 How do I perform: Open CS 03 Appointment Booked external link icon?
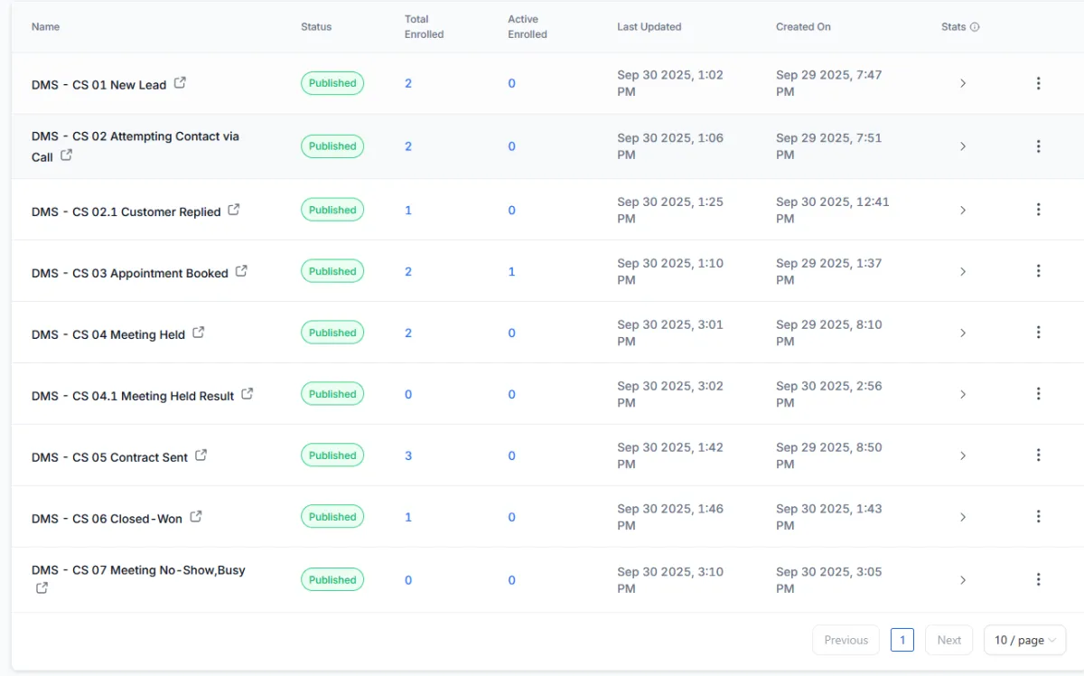(241, 271)
